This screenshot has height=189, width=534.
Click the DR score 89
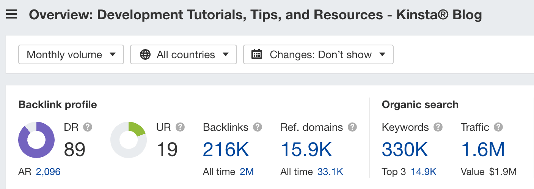(75, 149)
